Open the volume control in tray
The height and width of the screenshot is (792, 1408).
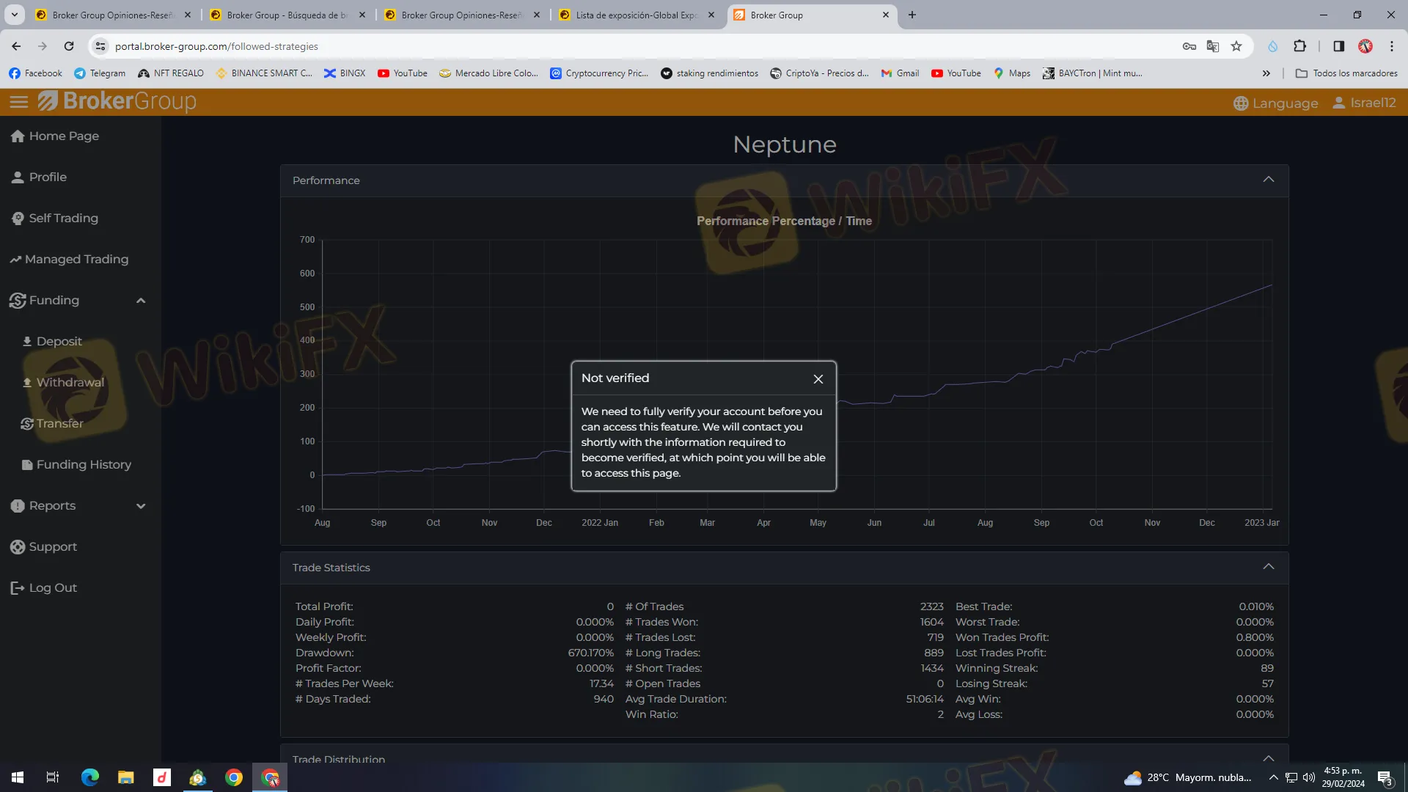pyautogui.click(x=1309, y=777)
